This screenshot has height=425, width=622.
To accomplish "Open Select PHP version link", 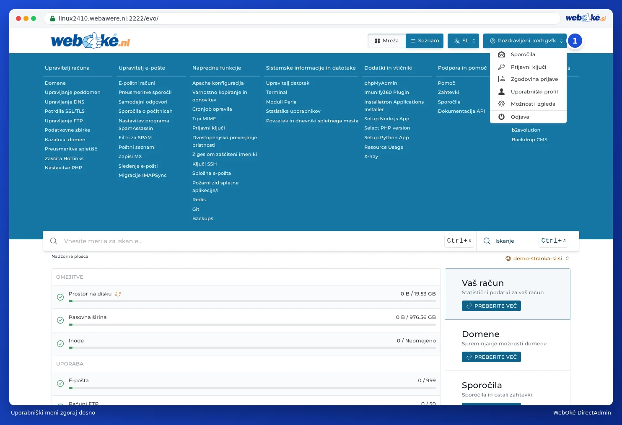I will pos(387,128).
